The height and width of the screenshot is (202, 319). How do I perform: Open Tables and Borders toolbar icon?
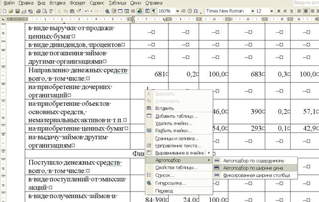pyautogui.click(x=114, y=11)
